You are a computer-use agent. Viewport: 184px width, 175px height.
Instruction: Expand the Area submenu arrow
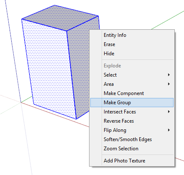[x=169, y=84]
